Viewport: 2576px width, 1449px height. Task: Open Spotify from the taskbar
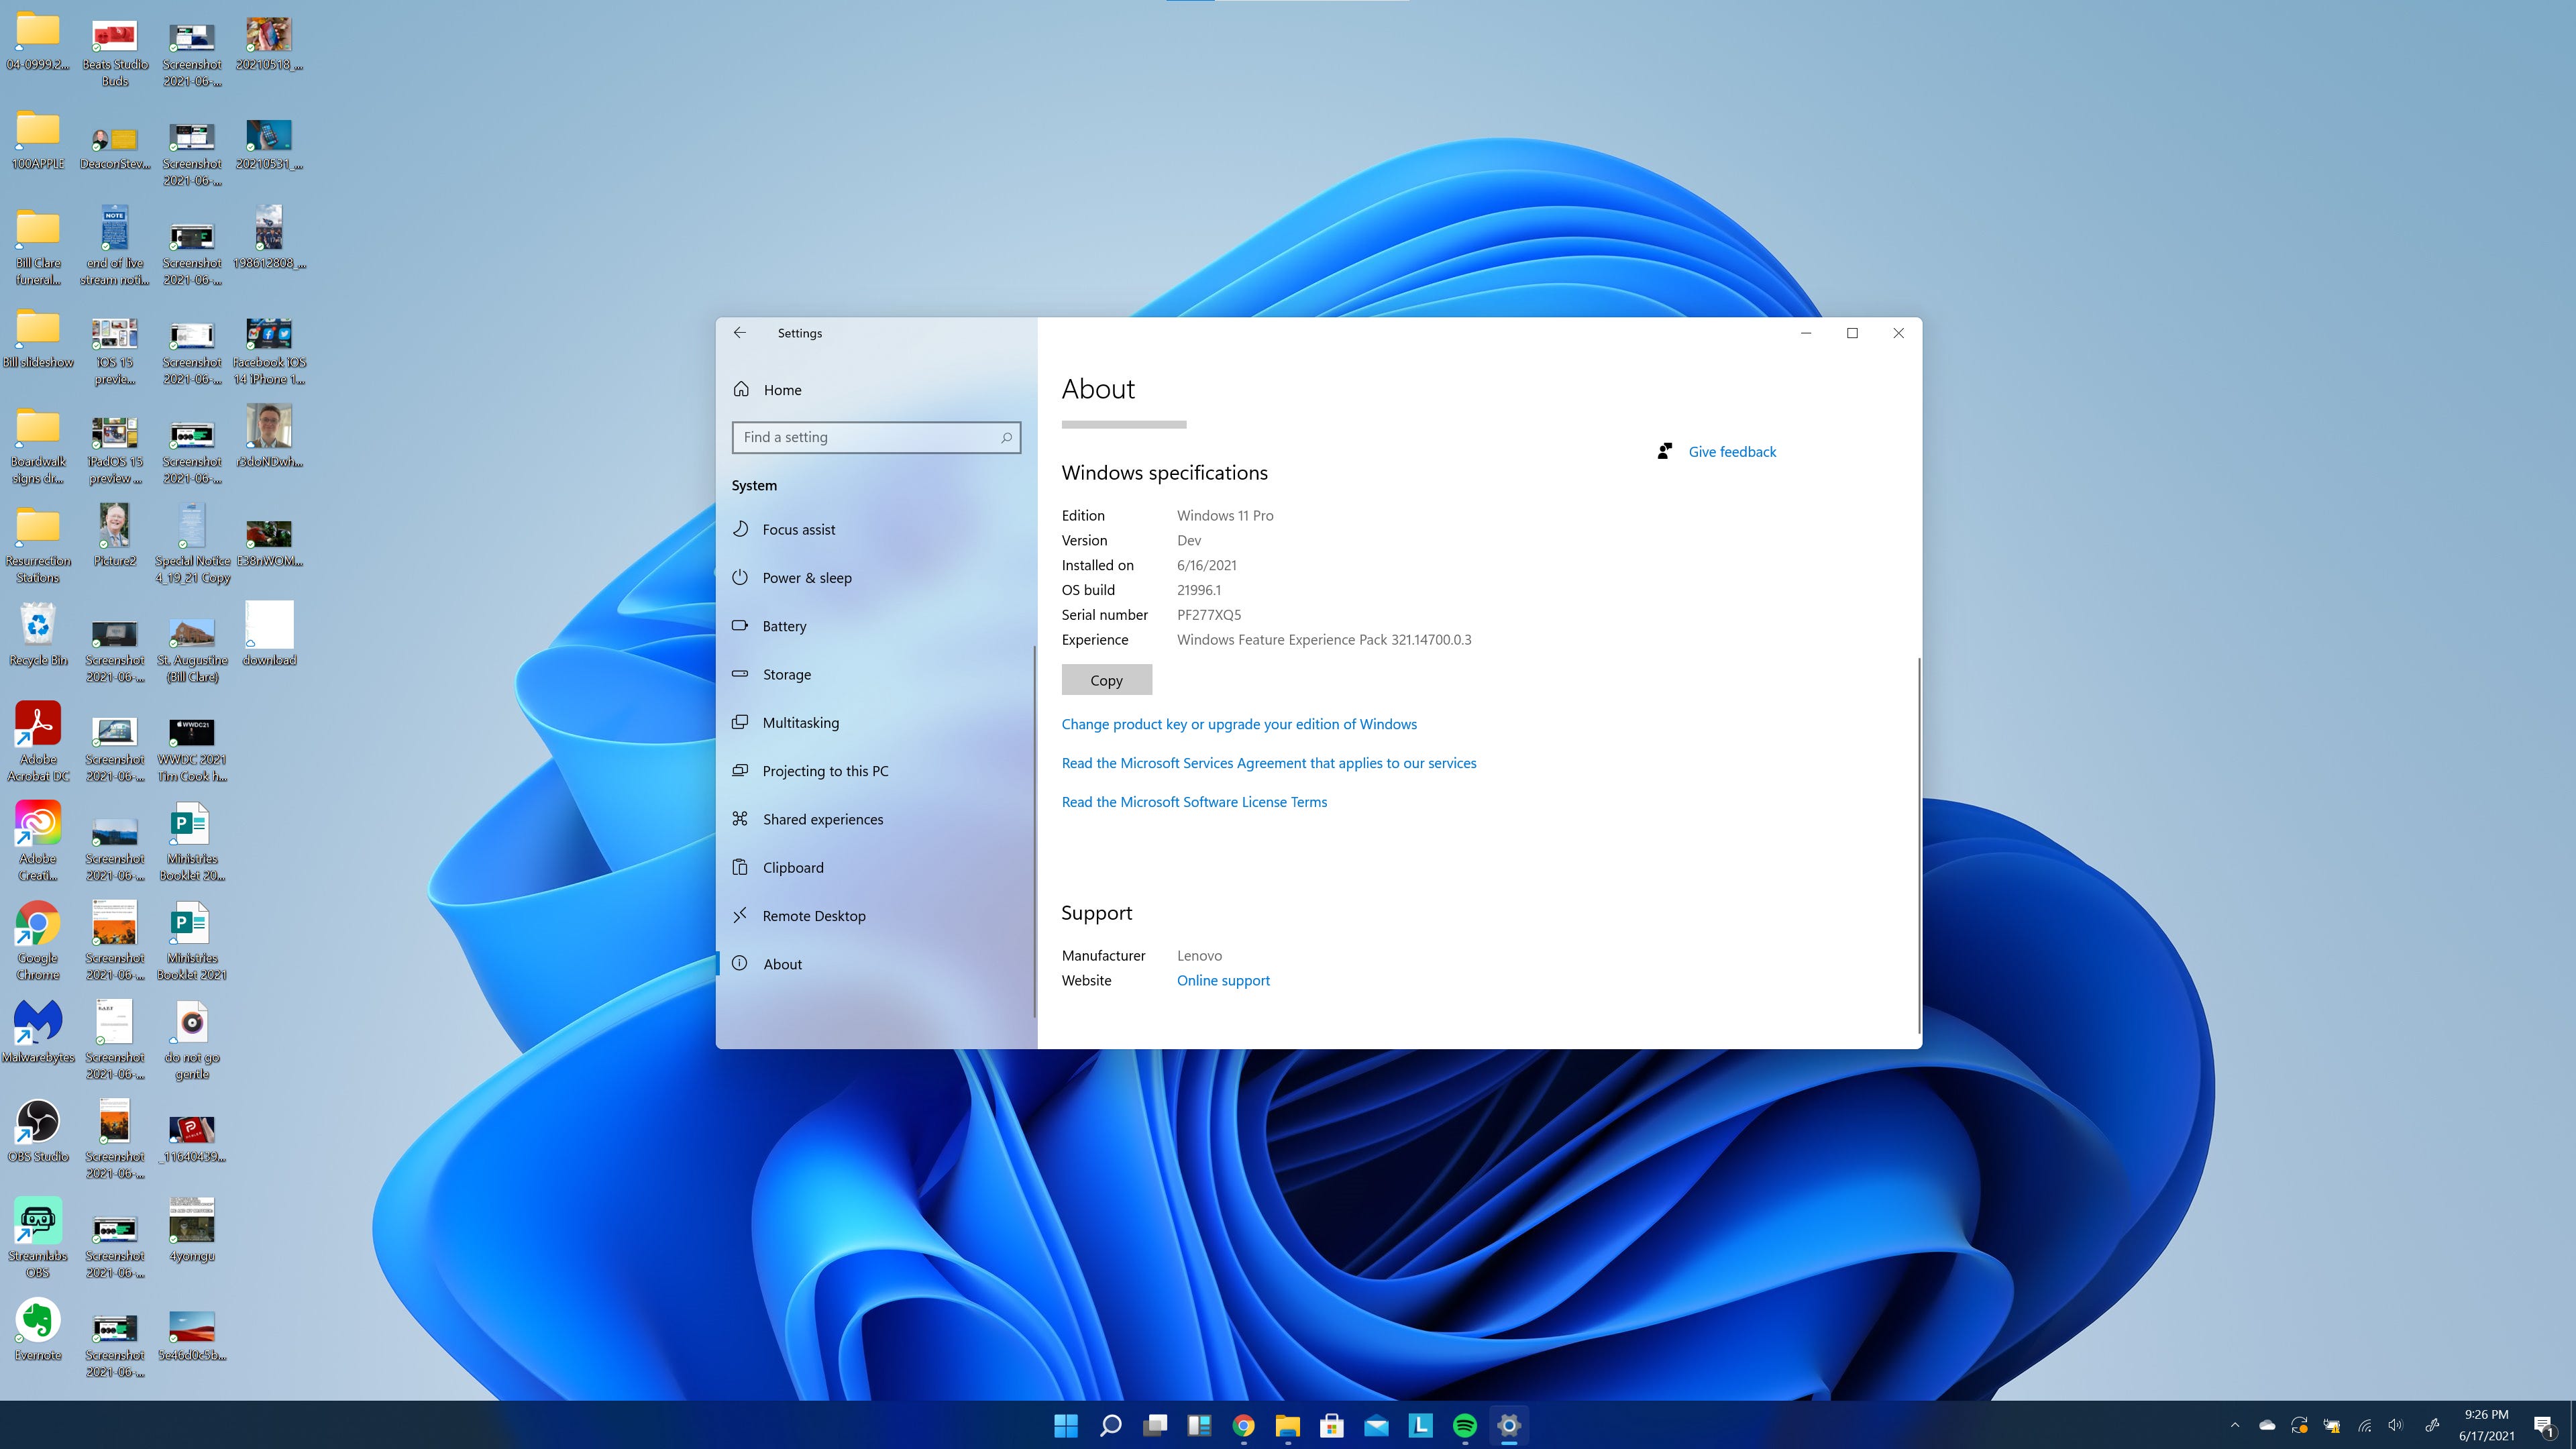(1465, 1425)
